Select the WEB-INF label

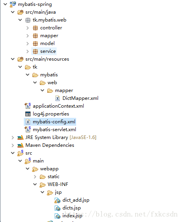click(x=58, y=184)
